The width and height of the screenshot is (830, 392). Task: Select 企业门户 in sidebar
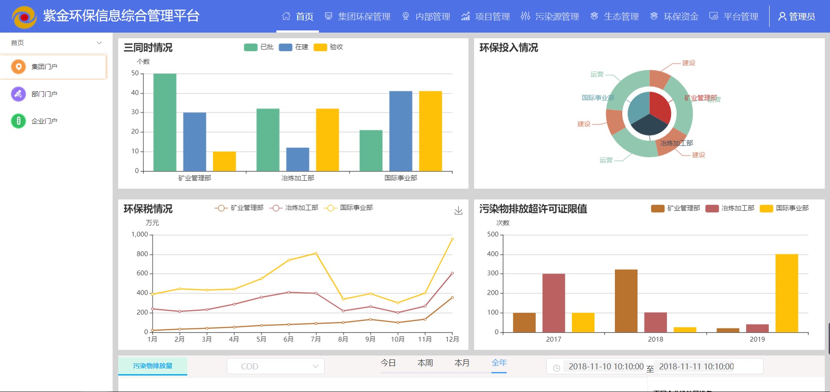click(x=53, y=121)
